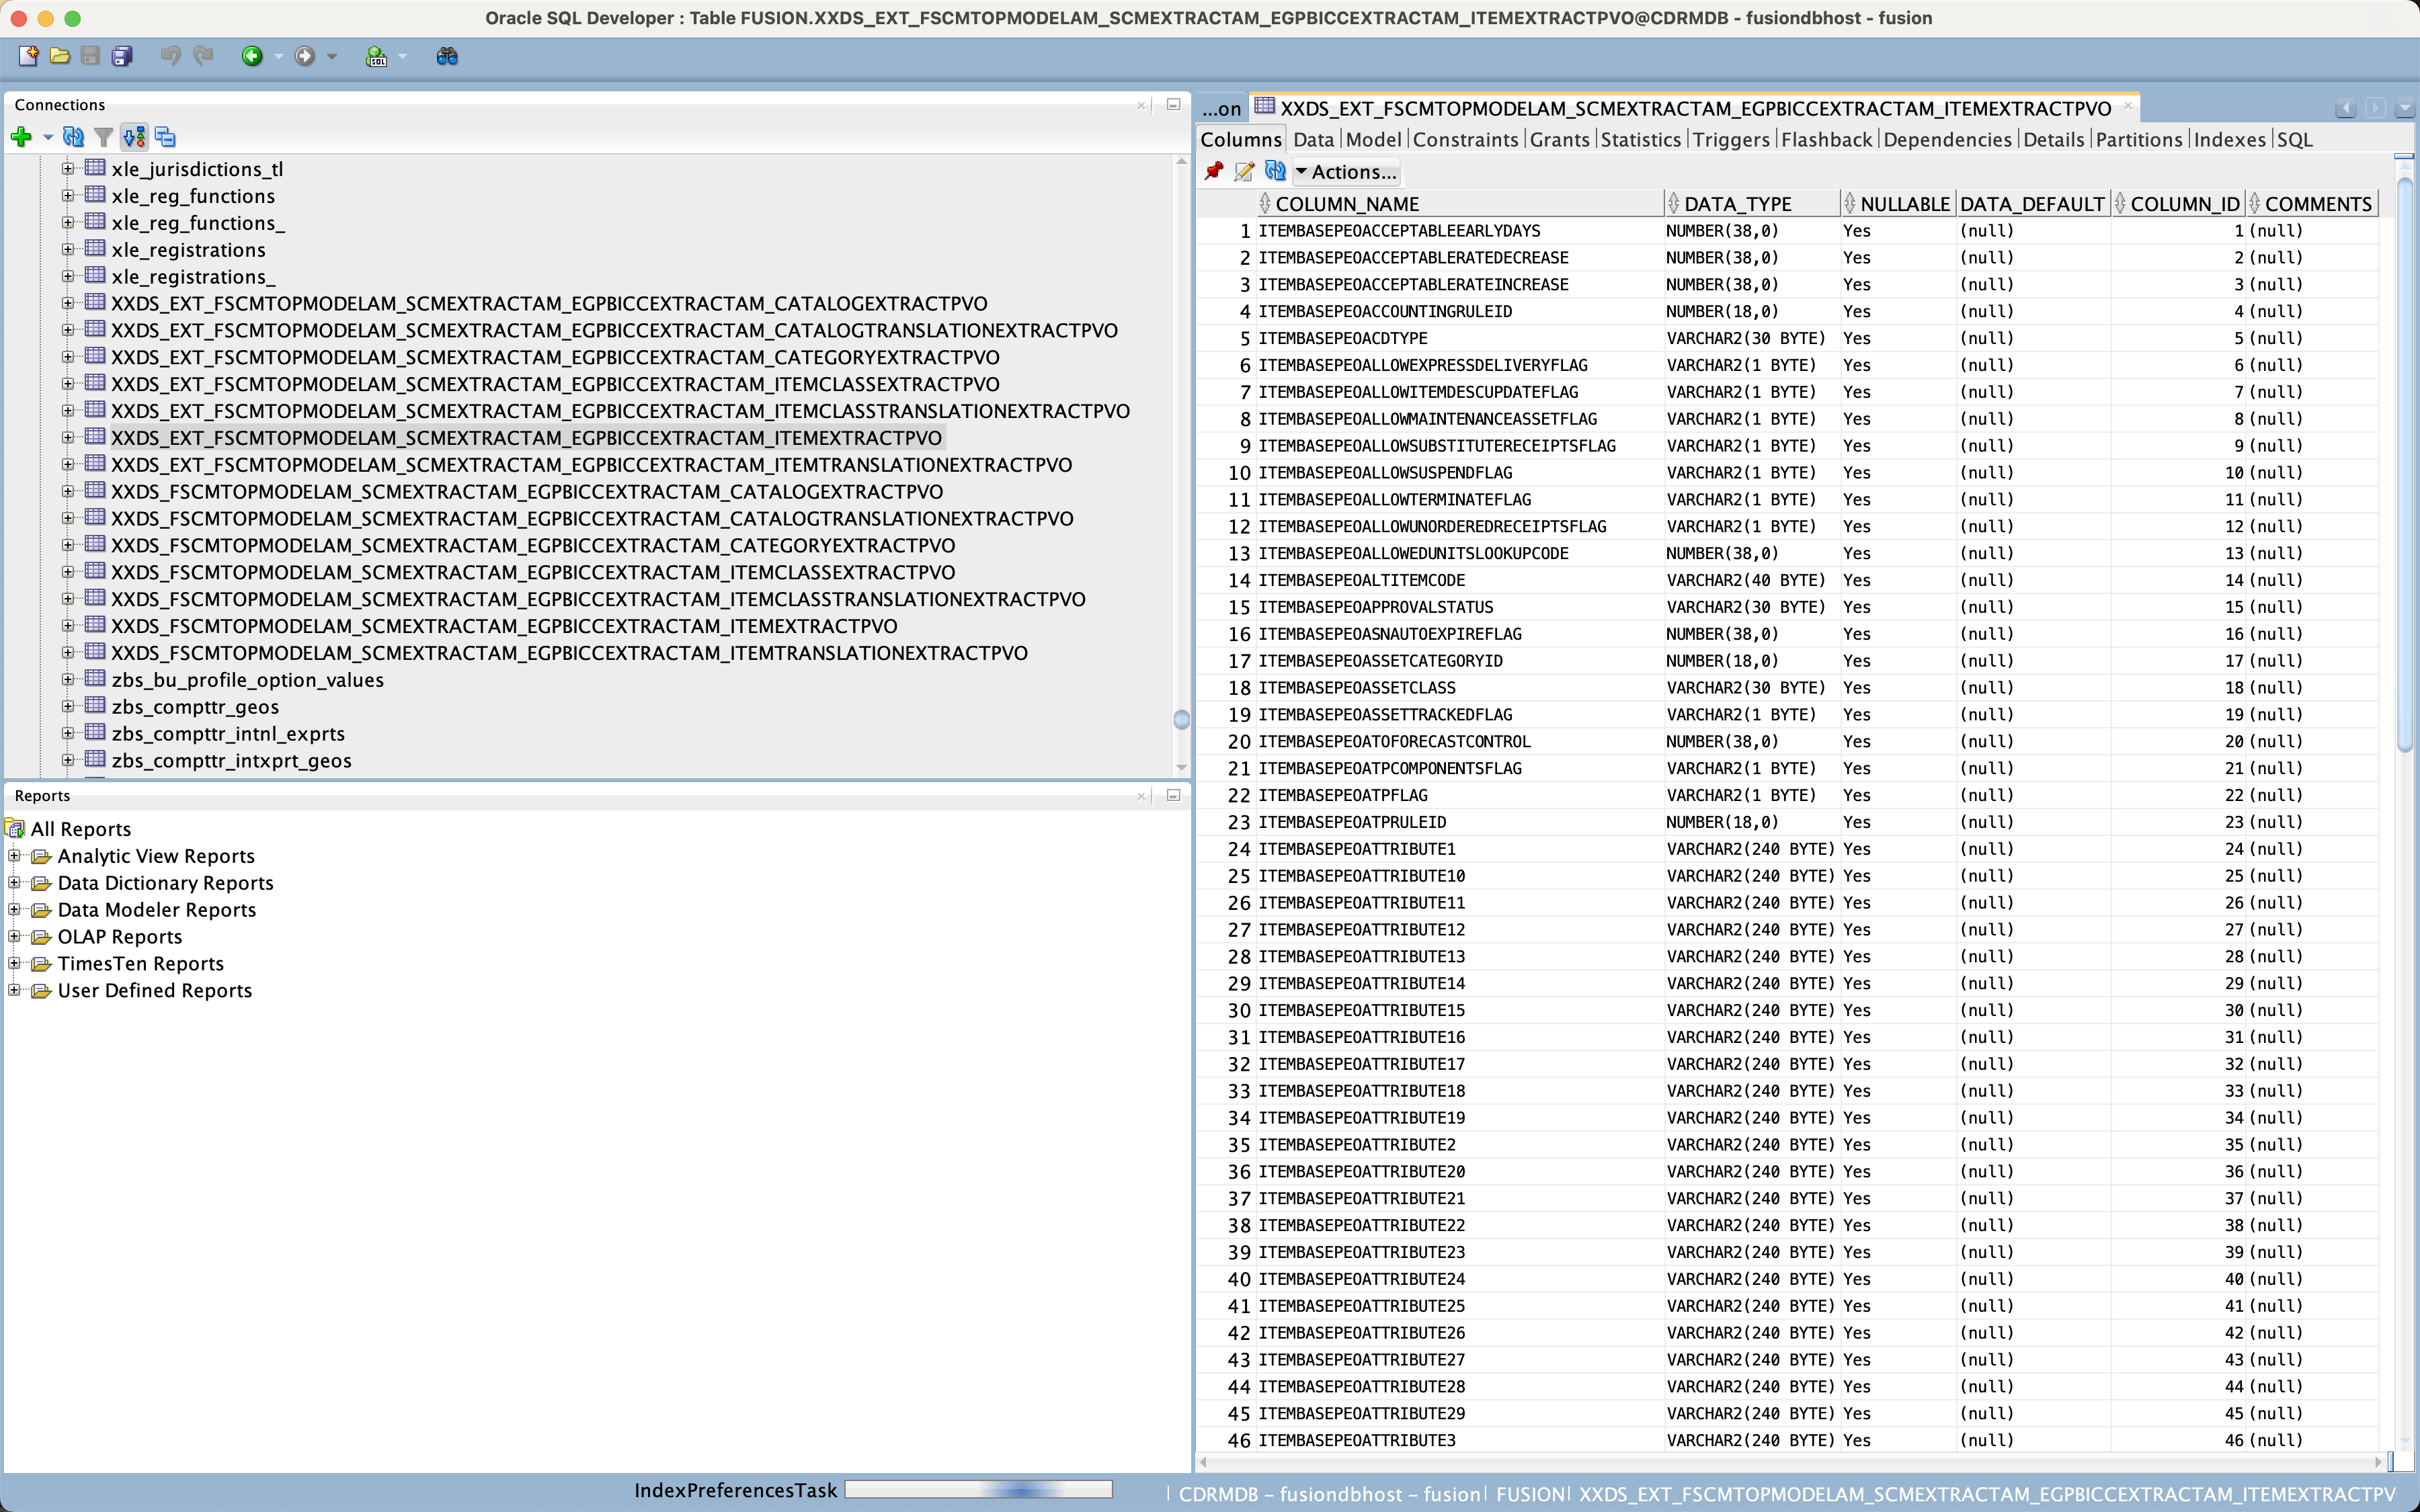Open the Dependencies tab

1946,140
